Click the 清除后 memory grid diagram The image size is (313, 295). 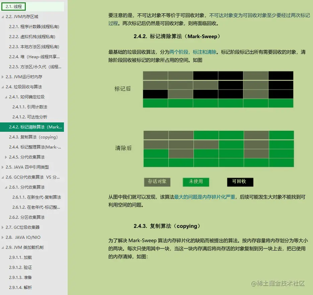(219, 149)
